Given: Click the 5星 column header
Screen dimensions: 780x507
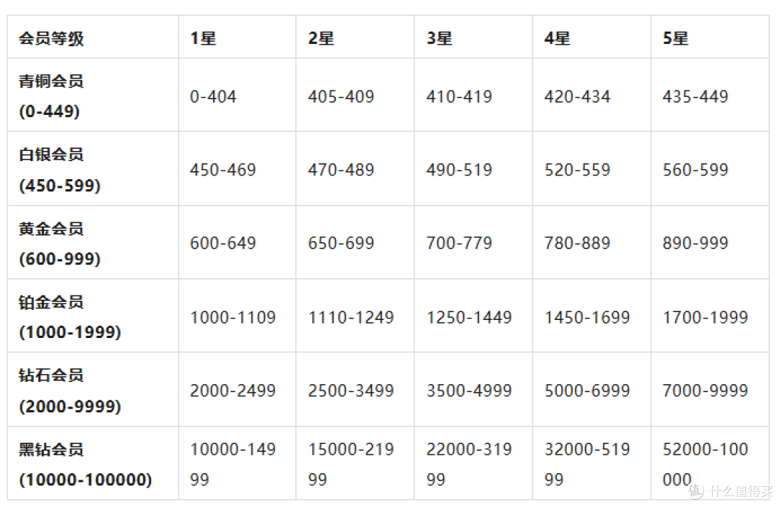Looking at the screenshot, I should tap(710, 38).
